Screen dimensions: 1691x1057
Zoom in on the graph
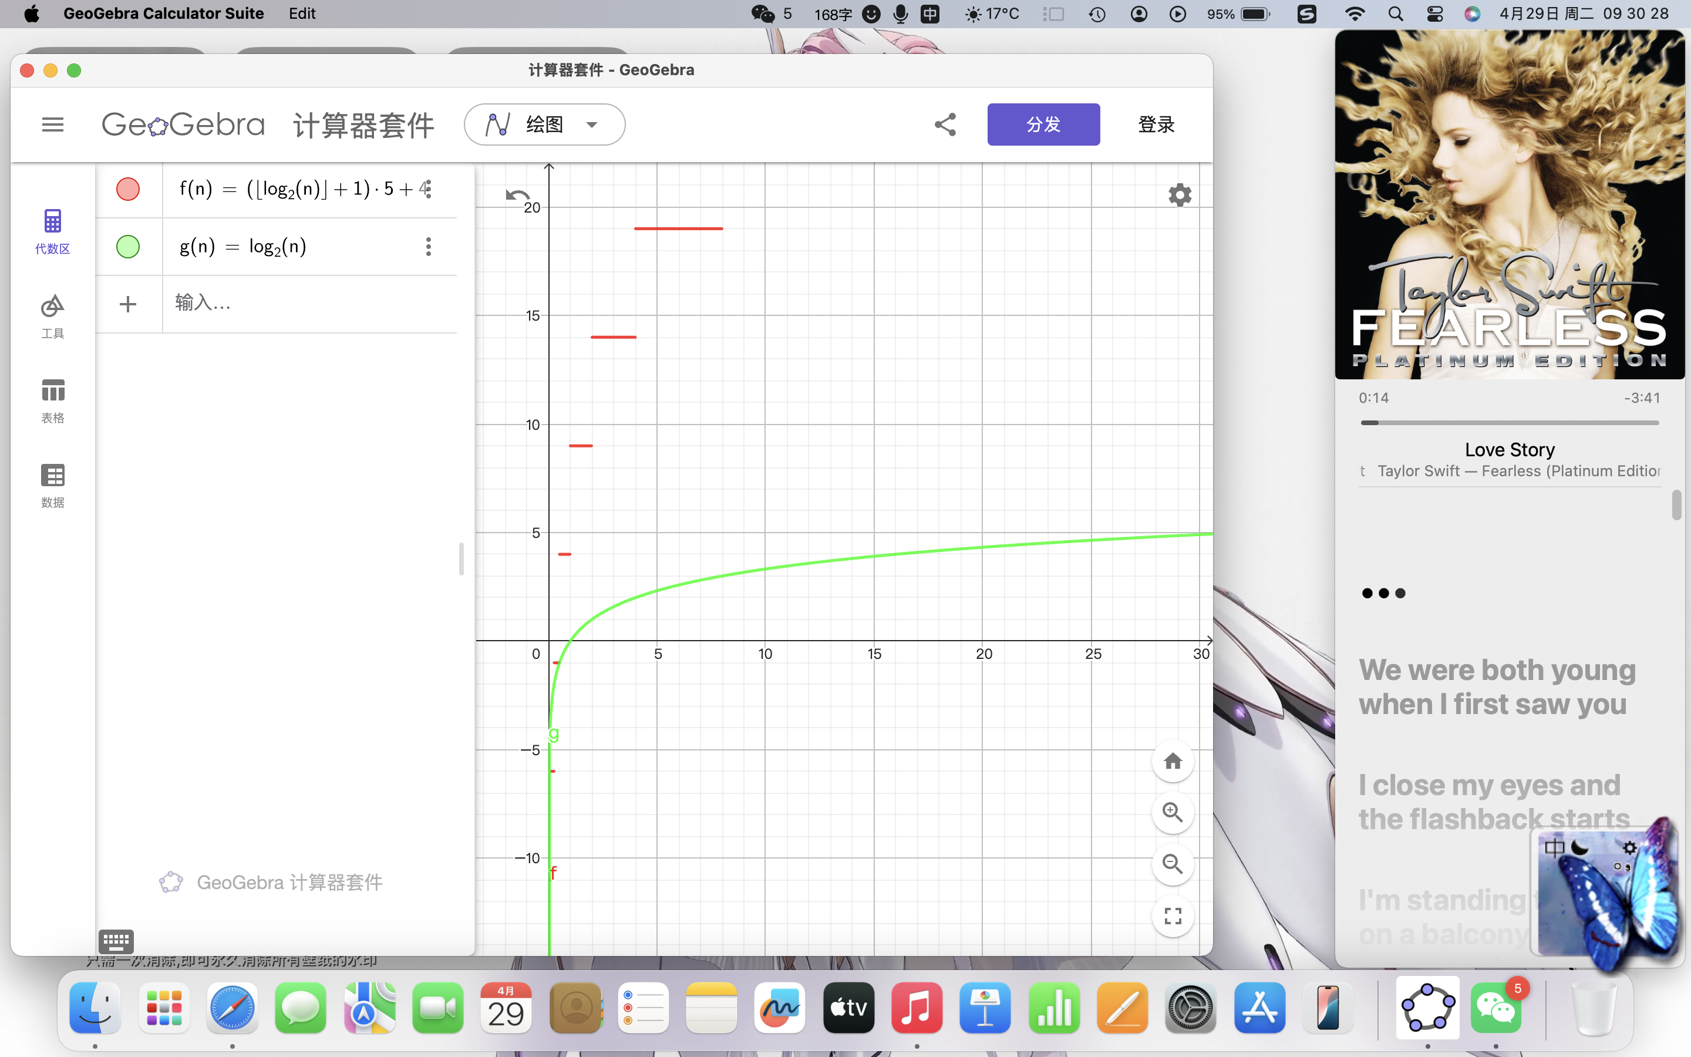(x=1173, y=812)
